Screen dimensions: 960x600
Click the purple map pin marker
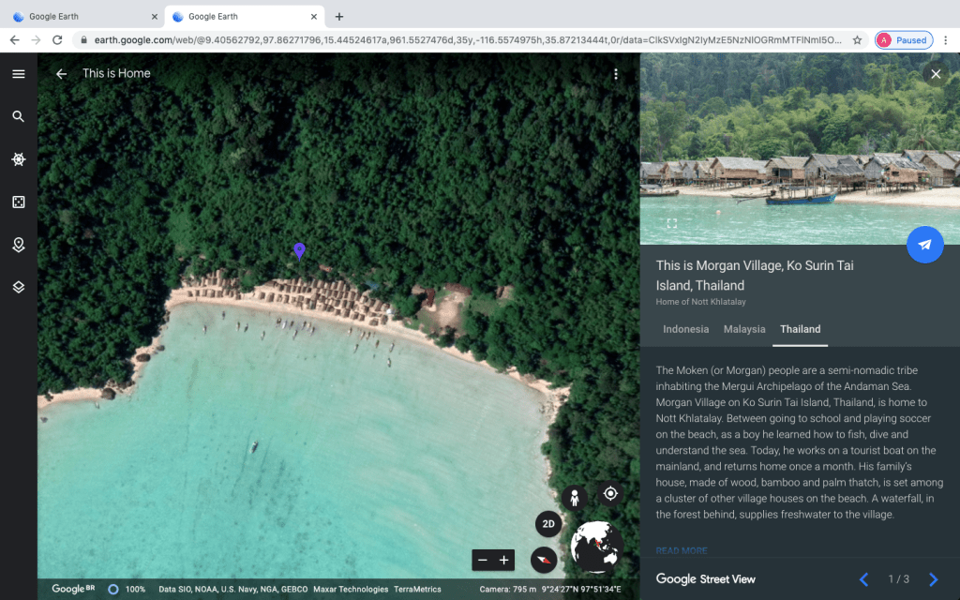pyautogui.click(x=299, y=250)
